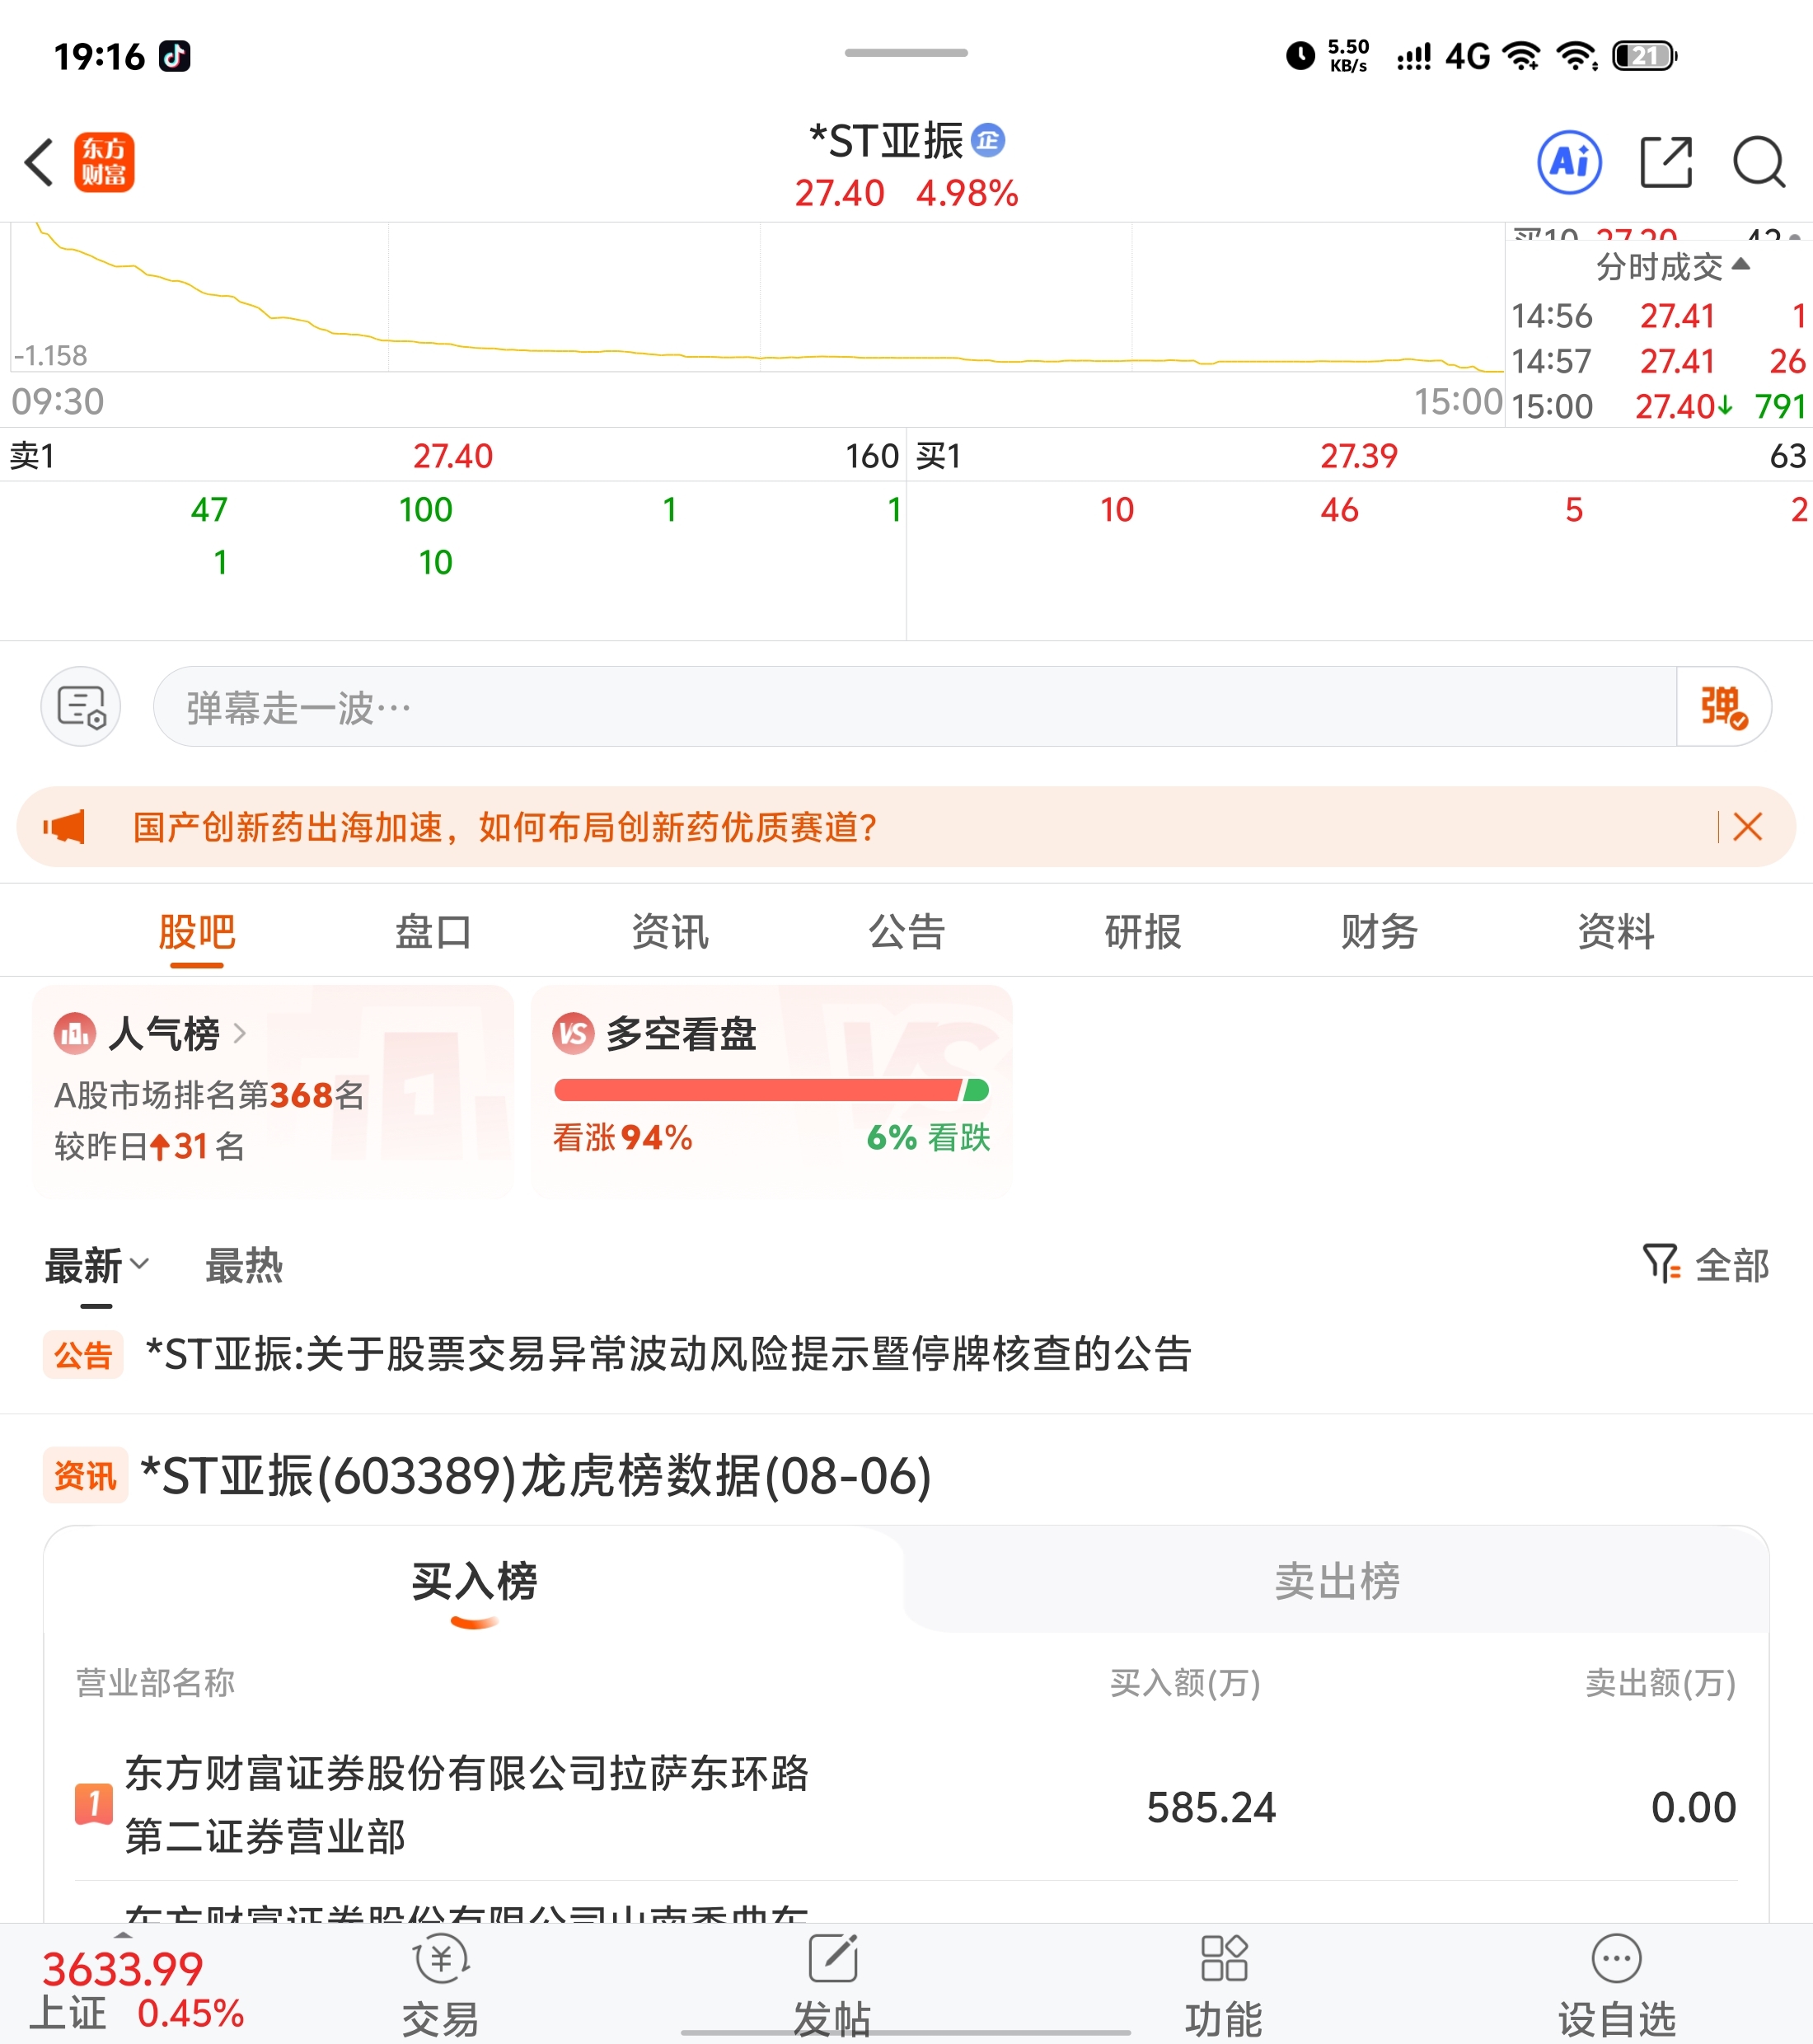Tap the TikTok status bar icon
This screenshot has height=2044, width=1813.
pos(175,56)
